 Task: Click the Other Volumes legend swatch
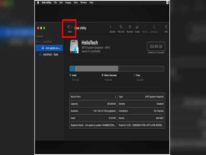pyautogui.click(x=102, y=75)
